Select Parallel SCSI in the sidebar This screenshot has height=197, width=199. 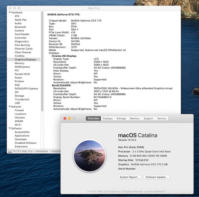22,74
